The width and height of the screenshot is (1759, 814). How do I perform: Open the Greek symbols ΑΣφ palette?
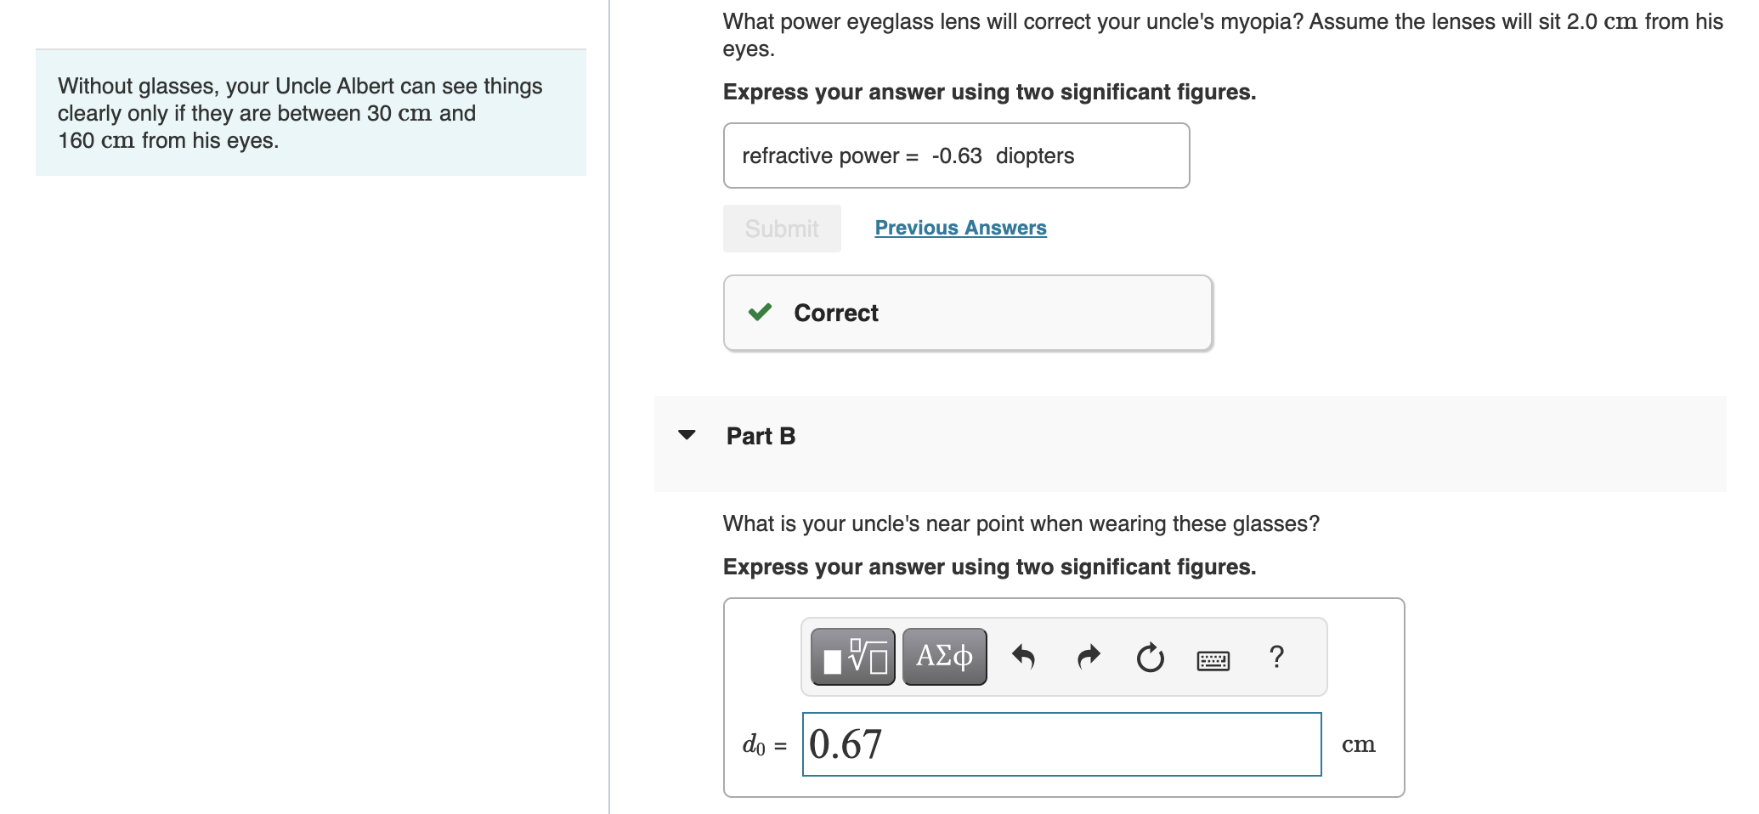(x=943, y=656)
